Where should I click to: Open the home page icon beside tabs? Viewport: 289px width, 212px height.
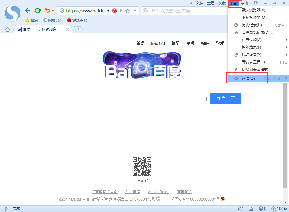[x=7, y=29]
